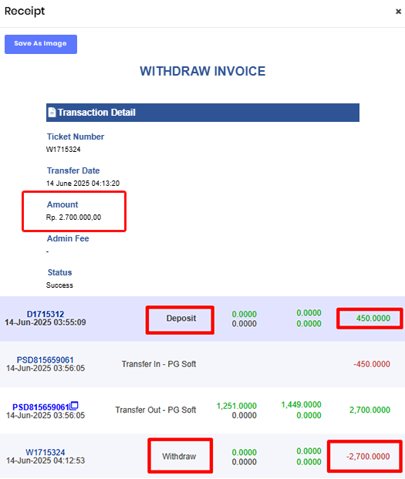Select the Receipt dialog title
The width and height of the screenshot is (405, 479).
point(25,11)
